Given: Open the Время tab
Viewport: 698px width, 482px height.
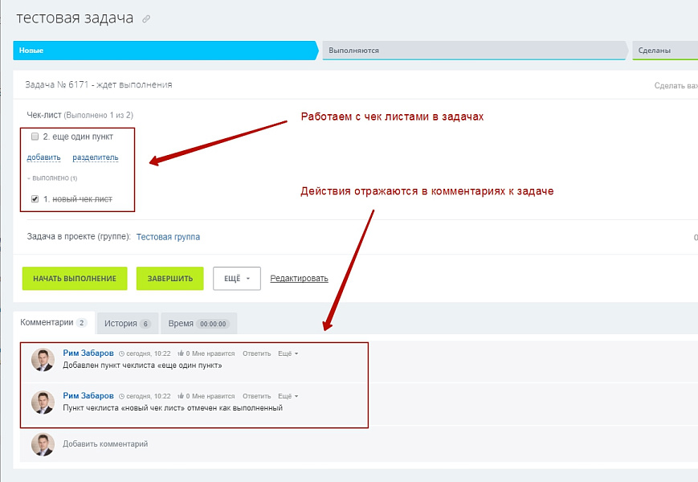Looking at the screenshot, I should [x=198, y=323].
